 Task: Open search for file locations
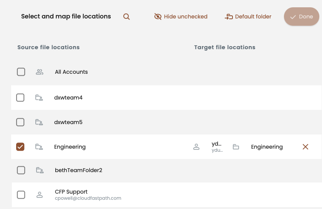(x=126, y=17)
